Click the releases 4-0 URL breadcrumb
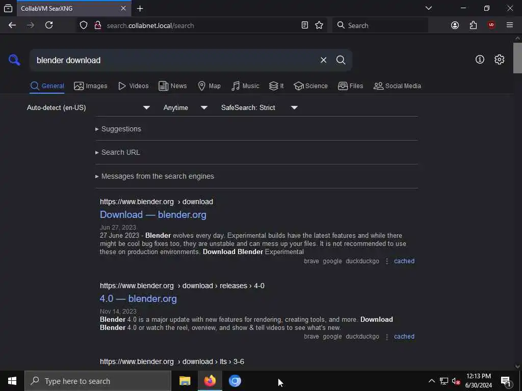 [x=182, y=286]
